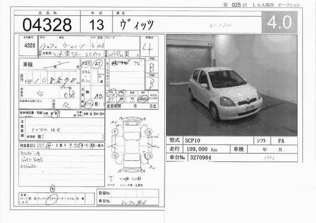Click the circled フロア shift option
Image resolution: width=316 pixels, height=223 pixels.
(x=86, y=64)
